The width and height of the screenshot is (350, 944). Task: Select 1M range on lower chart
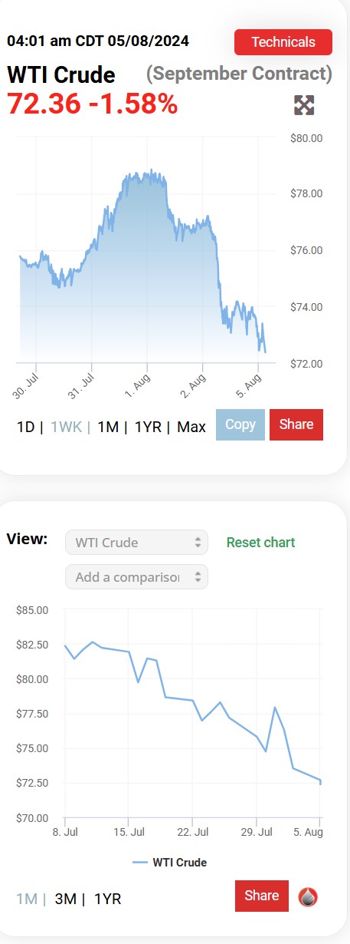27,899
